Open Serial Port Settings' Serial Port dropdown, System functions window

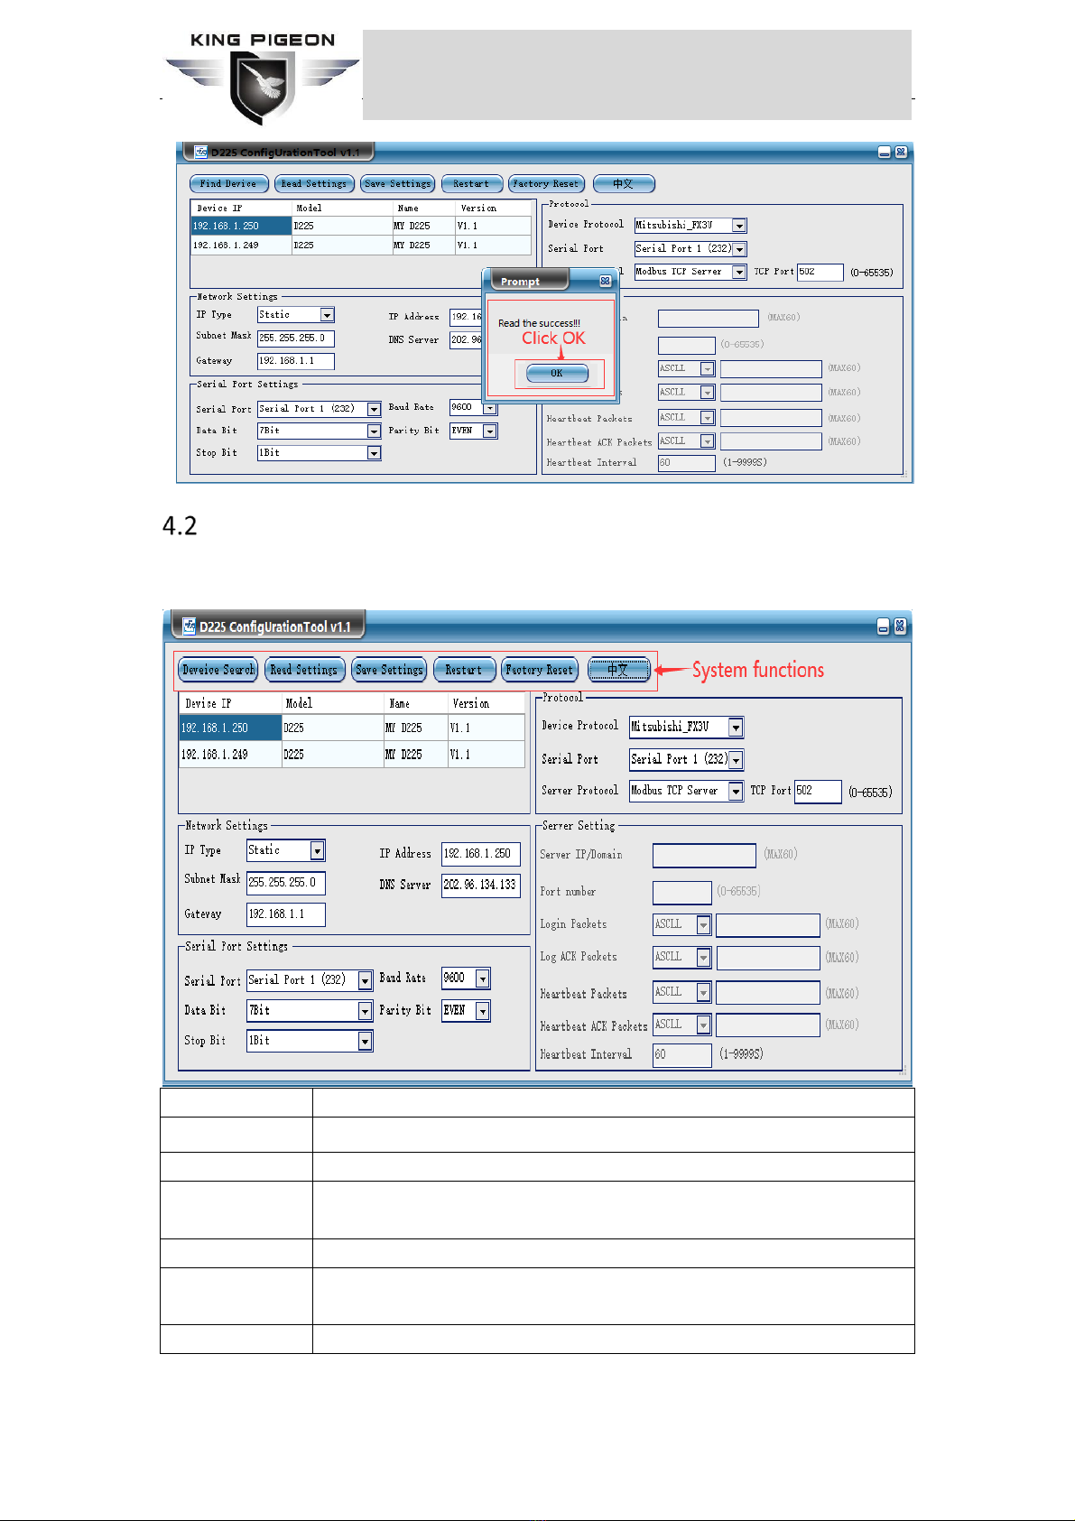click(366, 980)
